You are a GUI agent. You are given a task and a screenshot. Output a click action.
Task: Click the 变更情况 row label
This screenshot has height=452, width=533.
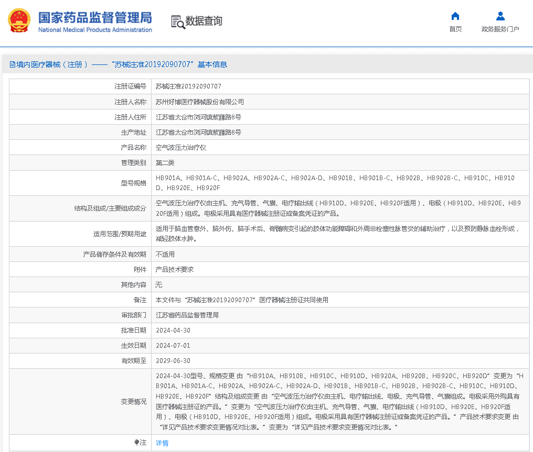coord(134,402)
